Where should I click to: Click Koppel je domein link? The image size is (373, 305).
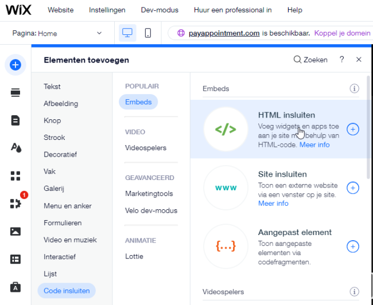pyautogui.click(x=342, y=33)
